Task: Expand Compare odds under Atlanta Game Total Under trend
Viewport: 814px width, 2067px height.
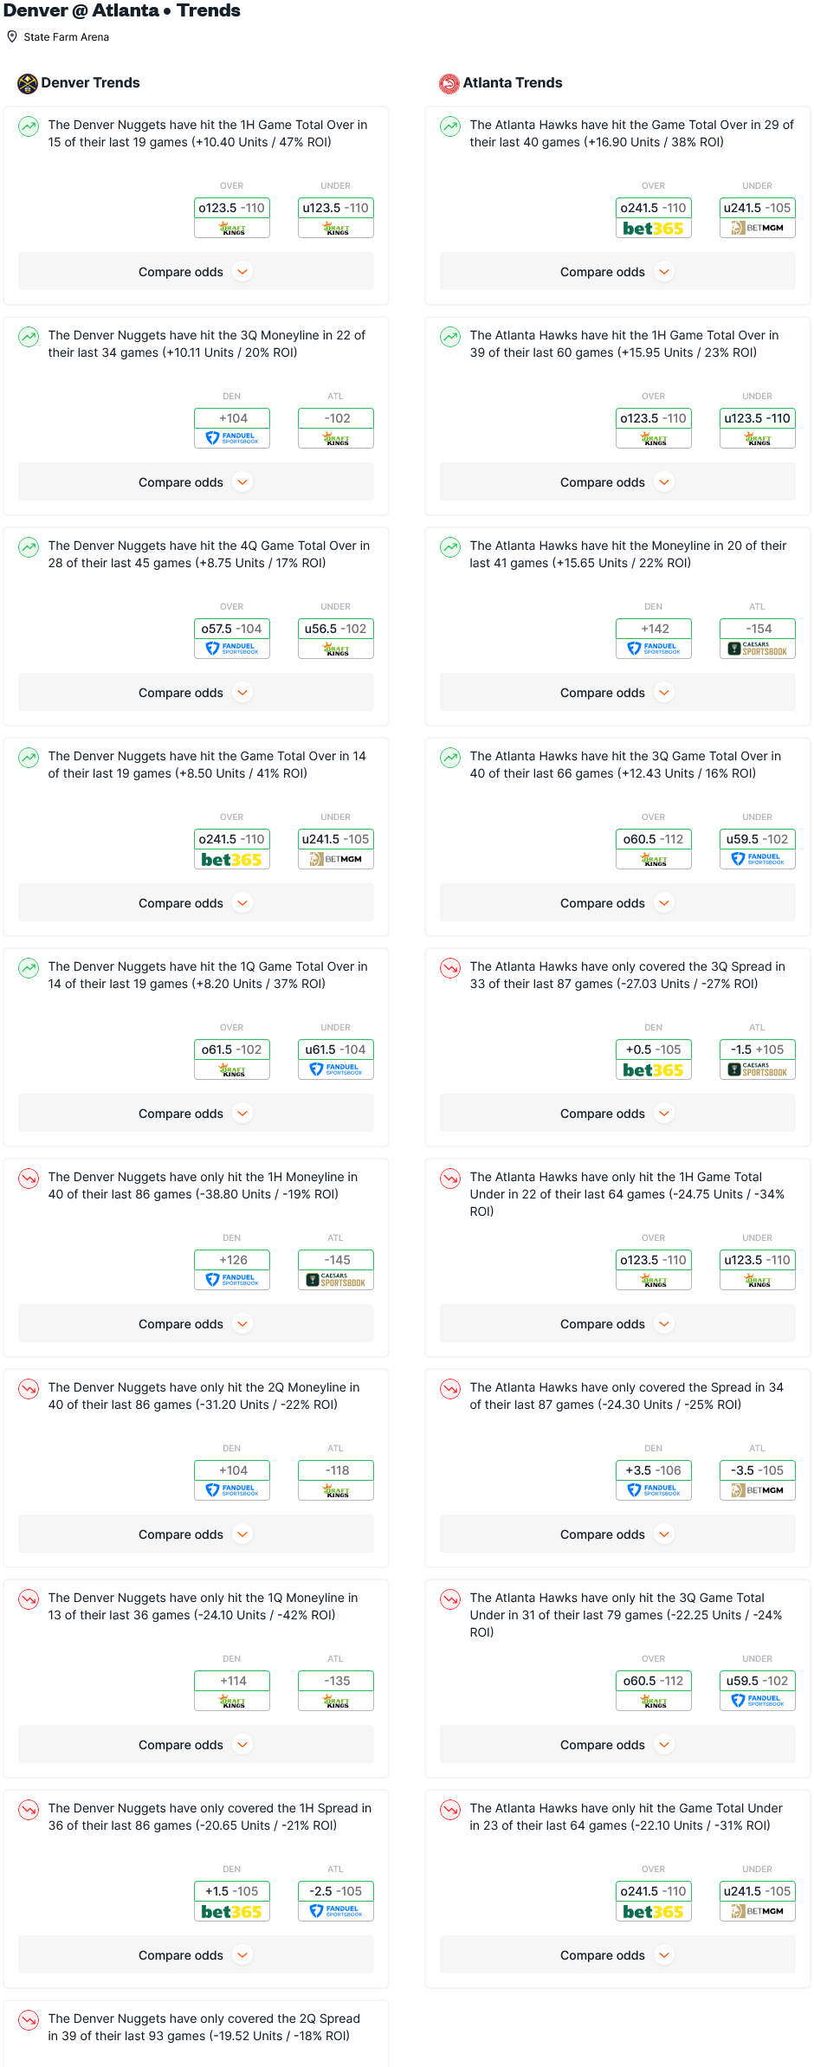Action: pos(617,1955)
